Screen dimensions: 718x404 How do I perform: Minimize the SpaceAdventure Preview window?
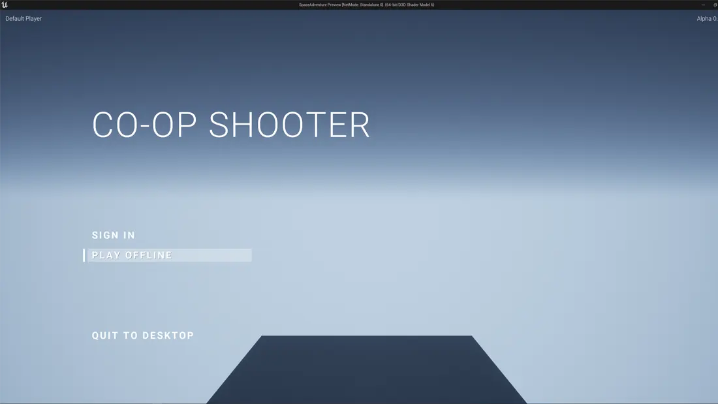[x=704, y=5]
